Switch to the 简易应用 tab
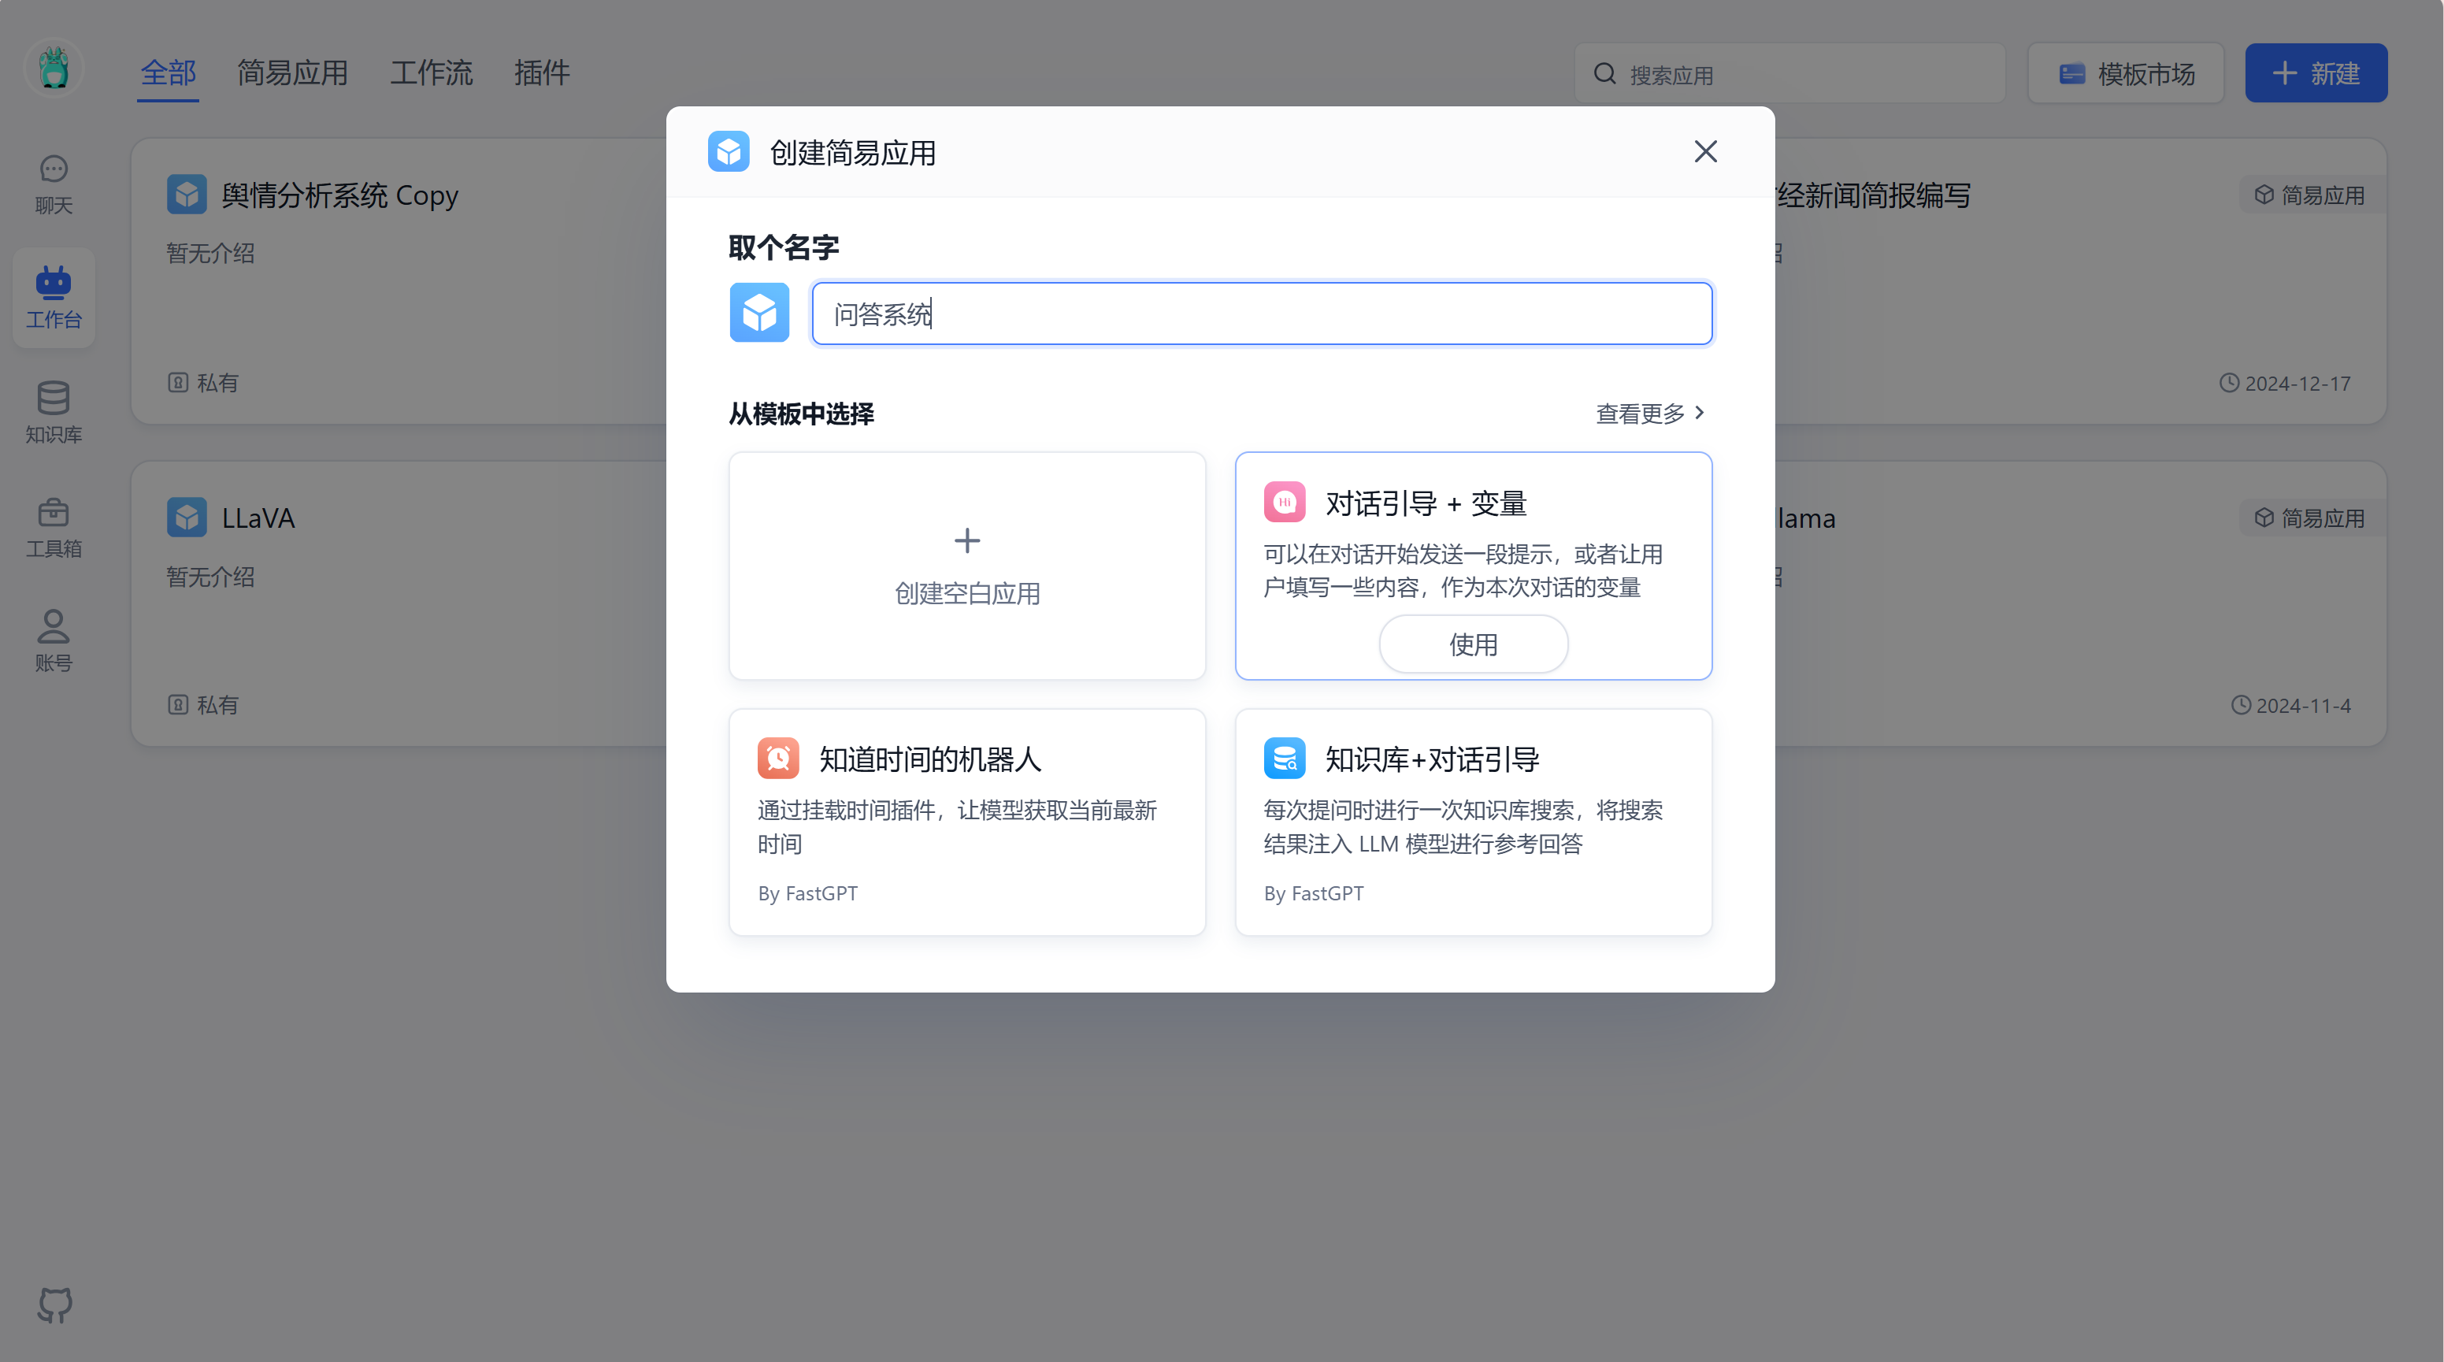The width and height of the screenshot is (2444, 1362). point(292,73)
